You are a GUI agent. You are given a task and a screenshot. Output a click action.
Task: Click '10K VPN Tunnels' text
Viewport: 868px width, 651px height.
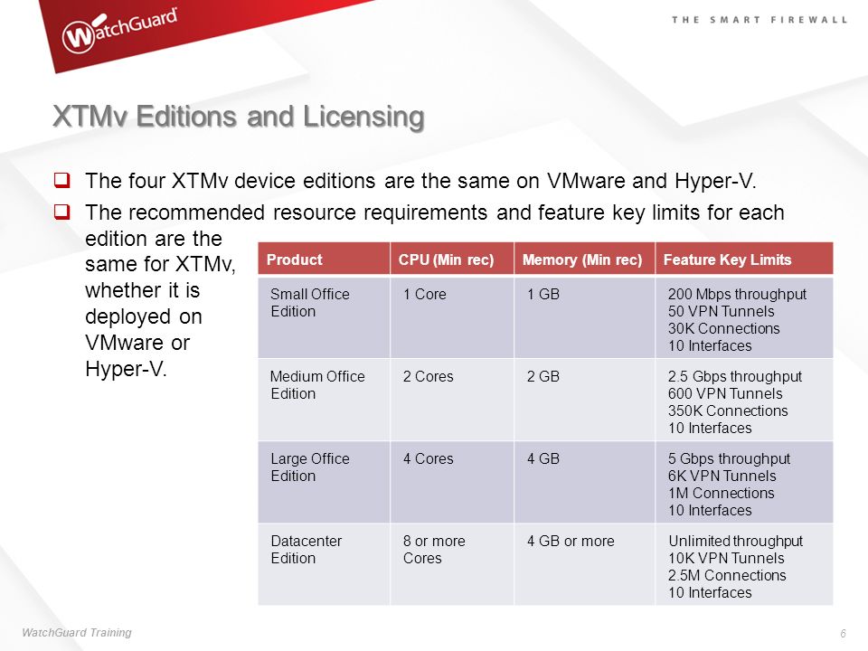pos(726,558)
